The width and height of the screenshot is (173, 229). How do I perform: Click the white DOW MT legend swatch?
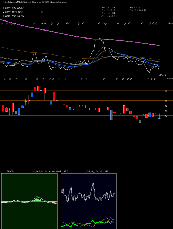point(3,12)
